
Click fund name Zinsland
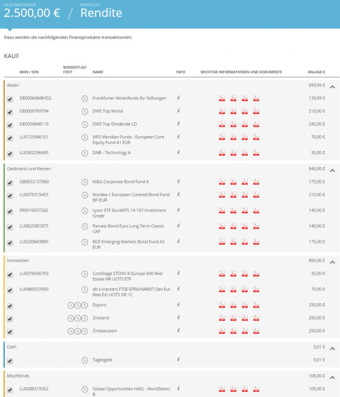(101, 318)
